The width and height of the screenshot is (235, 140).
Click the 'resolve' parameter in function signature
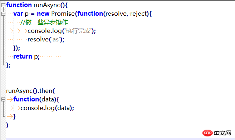pos(116,14)
